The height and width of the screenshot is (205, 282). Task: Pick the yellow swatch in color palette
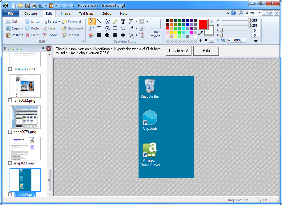pos(175,32)
